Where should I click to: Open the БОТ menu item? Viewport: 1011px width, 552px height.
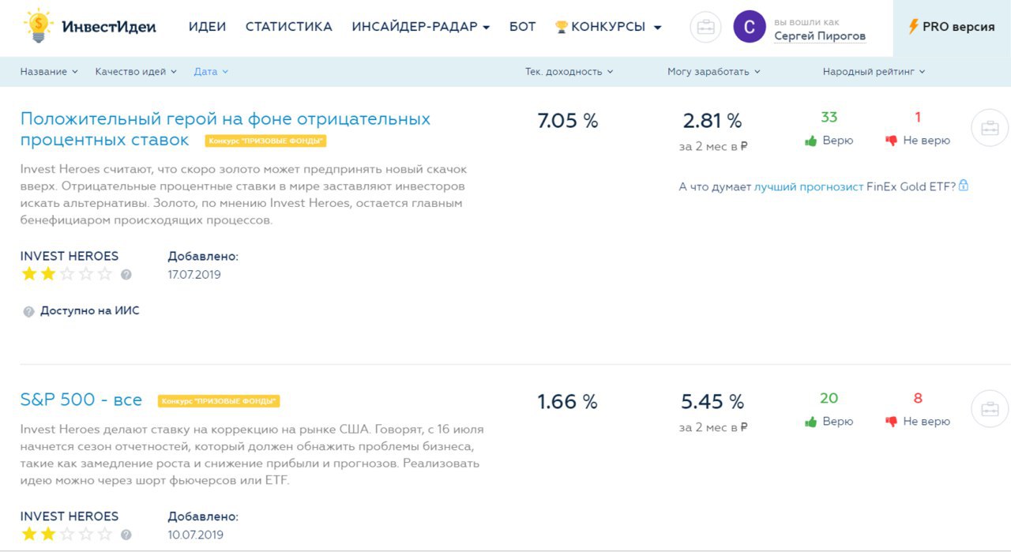click(x=522, y=27)
